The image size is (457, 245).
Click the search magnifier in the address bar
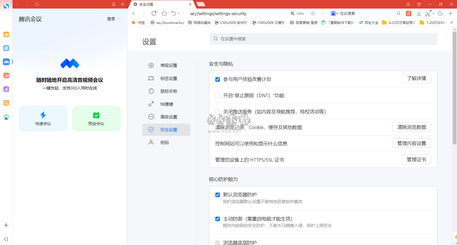399,13
